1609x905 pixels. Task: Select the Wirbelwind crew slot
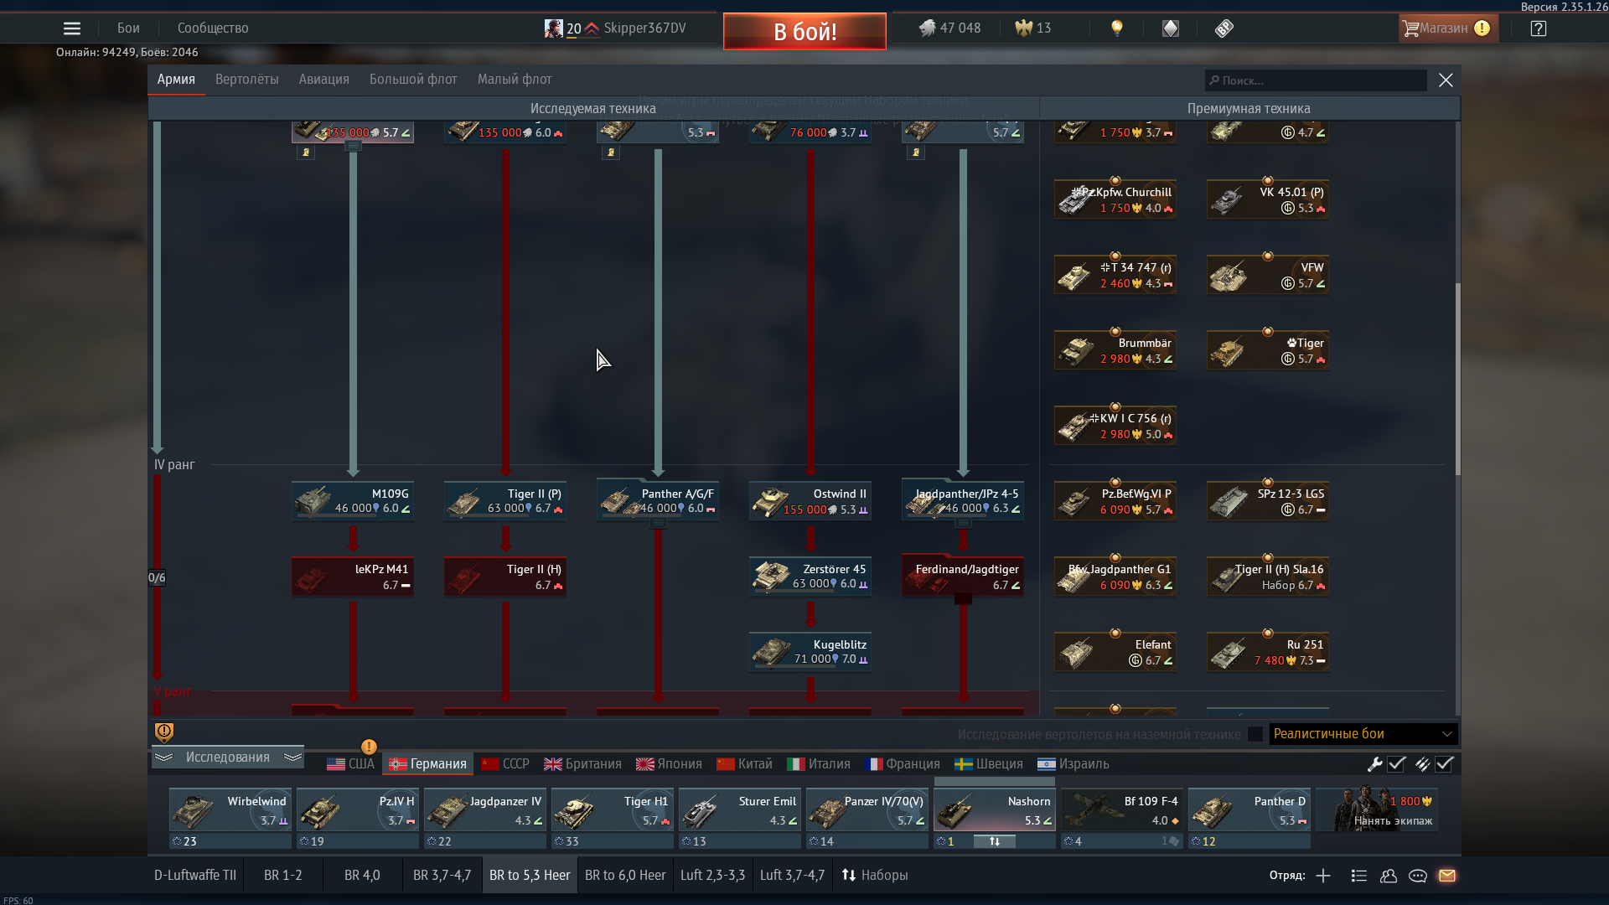(x=230, y=811)
